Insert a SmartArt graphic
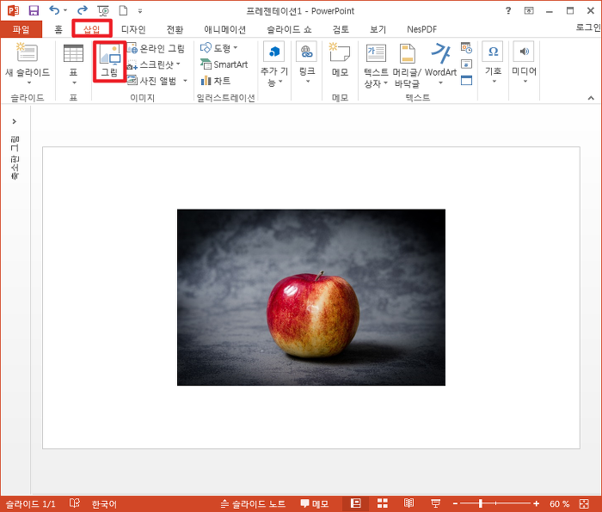 pos(224,64)
